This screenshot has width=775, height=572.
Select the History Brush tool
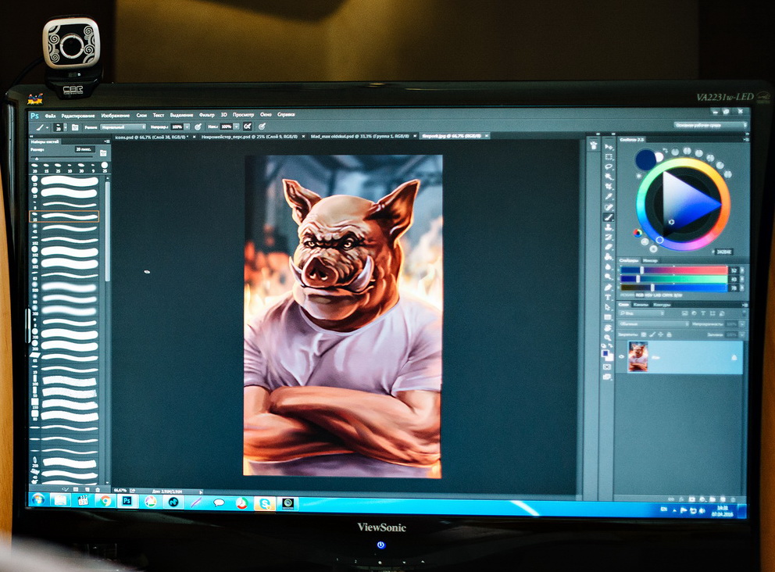pos(609,237)
